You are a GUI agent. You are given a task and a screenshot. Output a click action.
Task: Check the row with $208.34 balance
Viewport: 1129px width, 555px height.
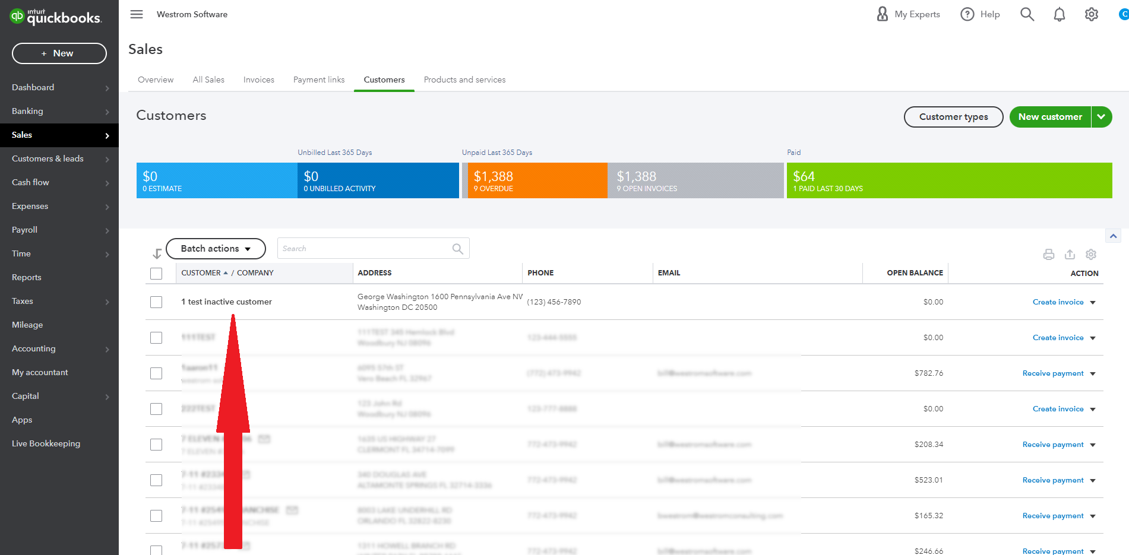tap(156, 445)
